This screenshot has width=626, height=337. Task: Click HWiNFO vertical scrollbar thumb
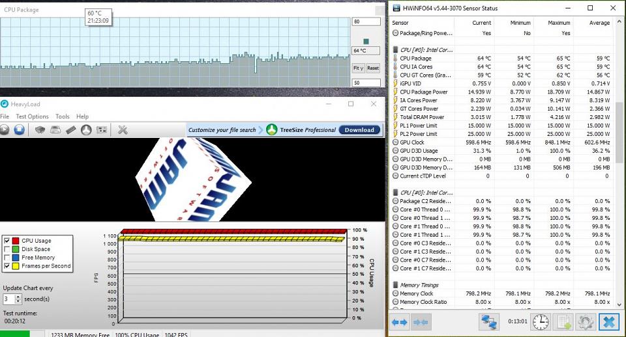619,133
